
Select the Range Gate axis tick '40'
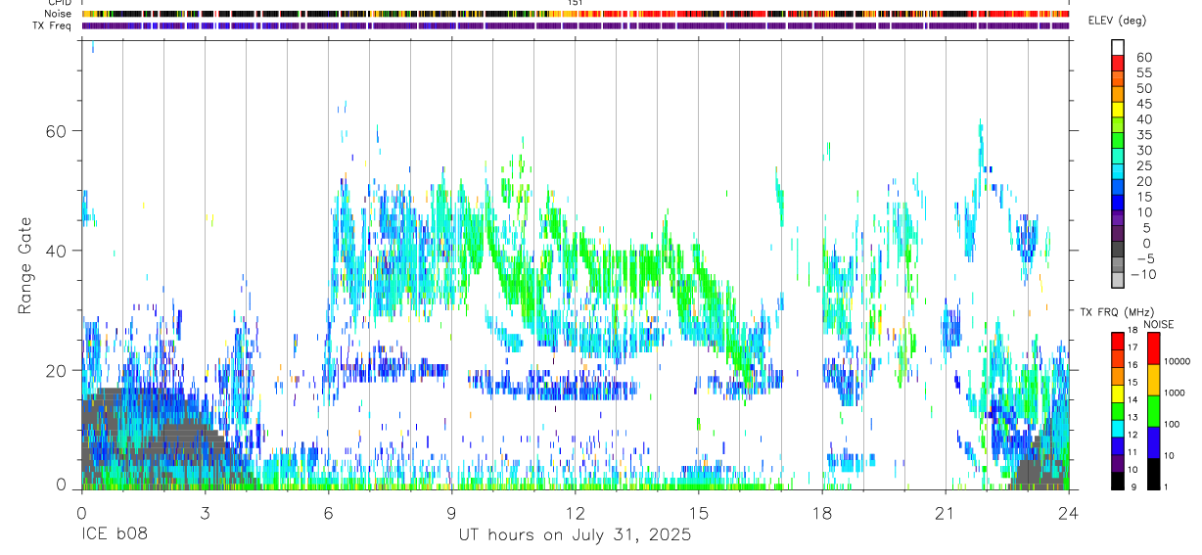(57, 251)
